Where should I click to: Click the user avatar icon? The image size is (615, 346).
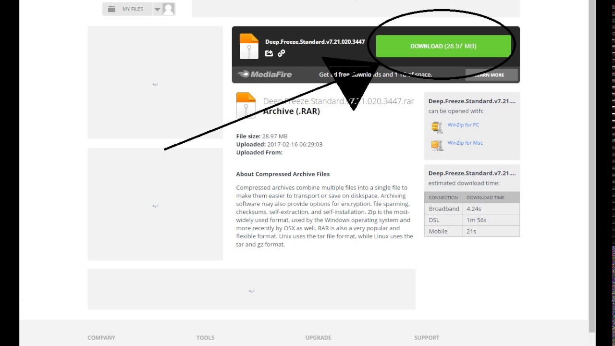[169, 9]
